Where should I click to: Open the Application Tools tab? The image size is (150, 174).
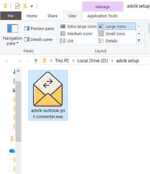(102, 16)
